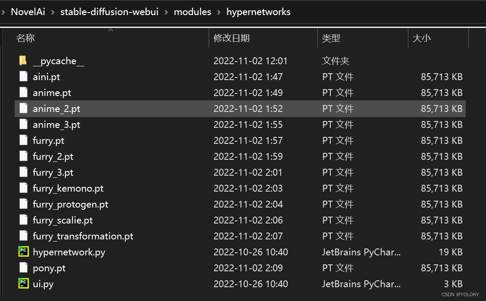Click the file icon of furry_scalie.pt
486x301 pixels.
[x=23, y=220]
